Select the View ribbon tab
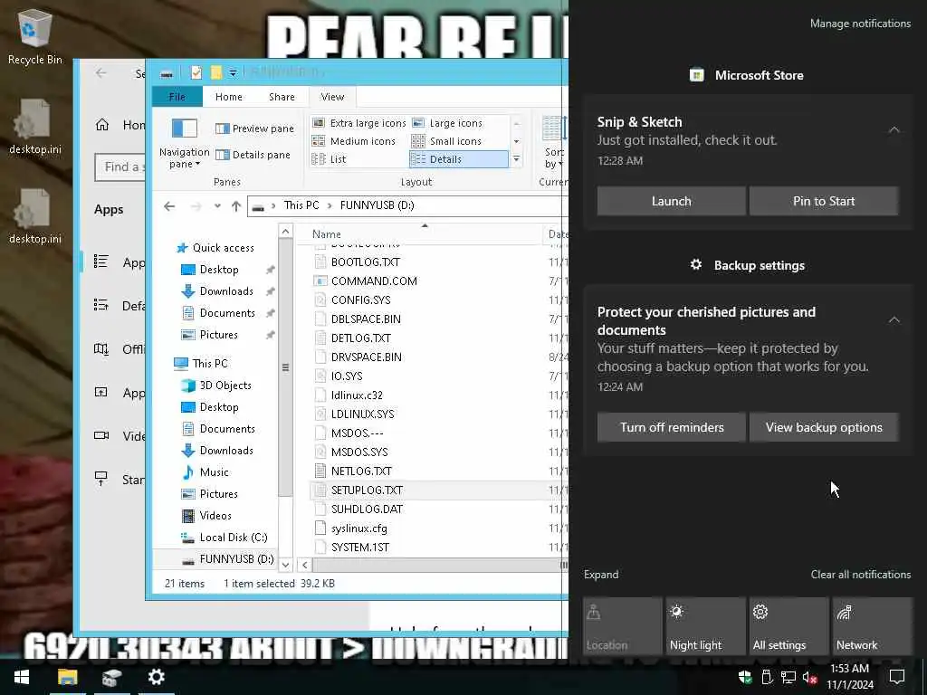The image size is (927, 695). tap(332, 97)
